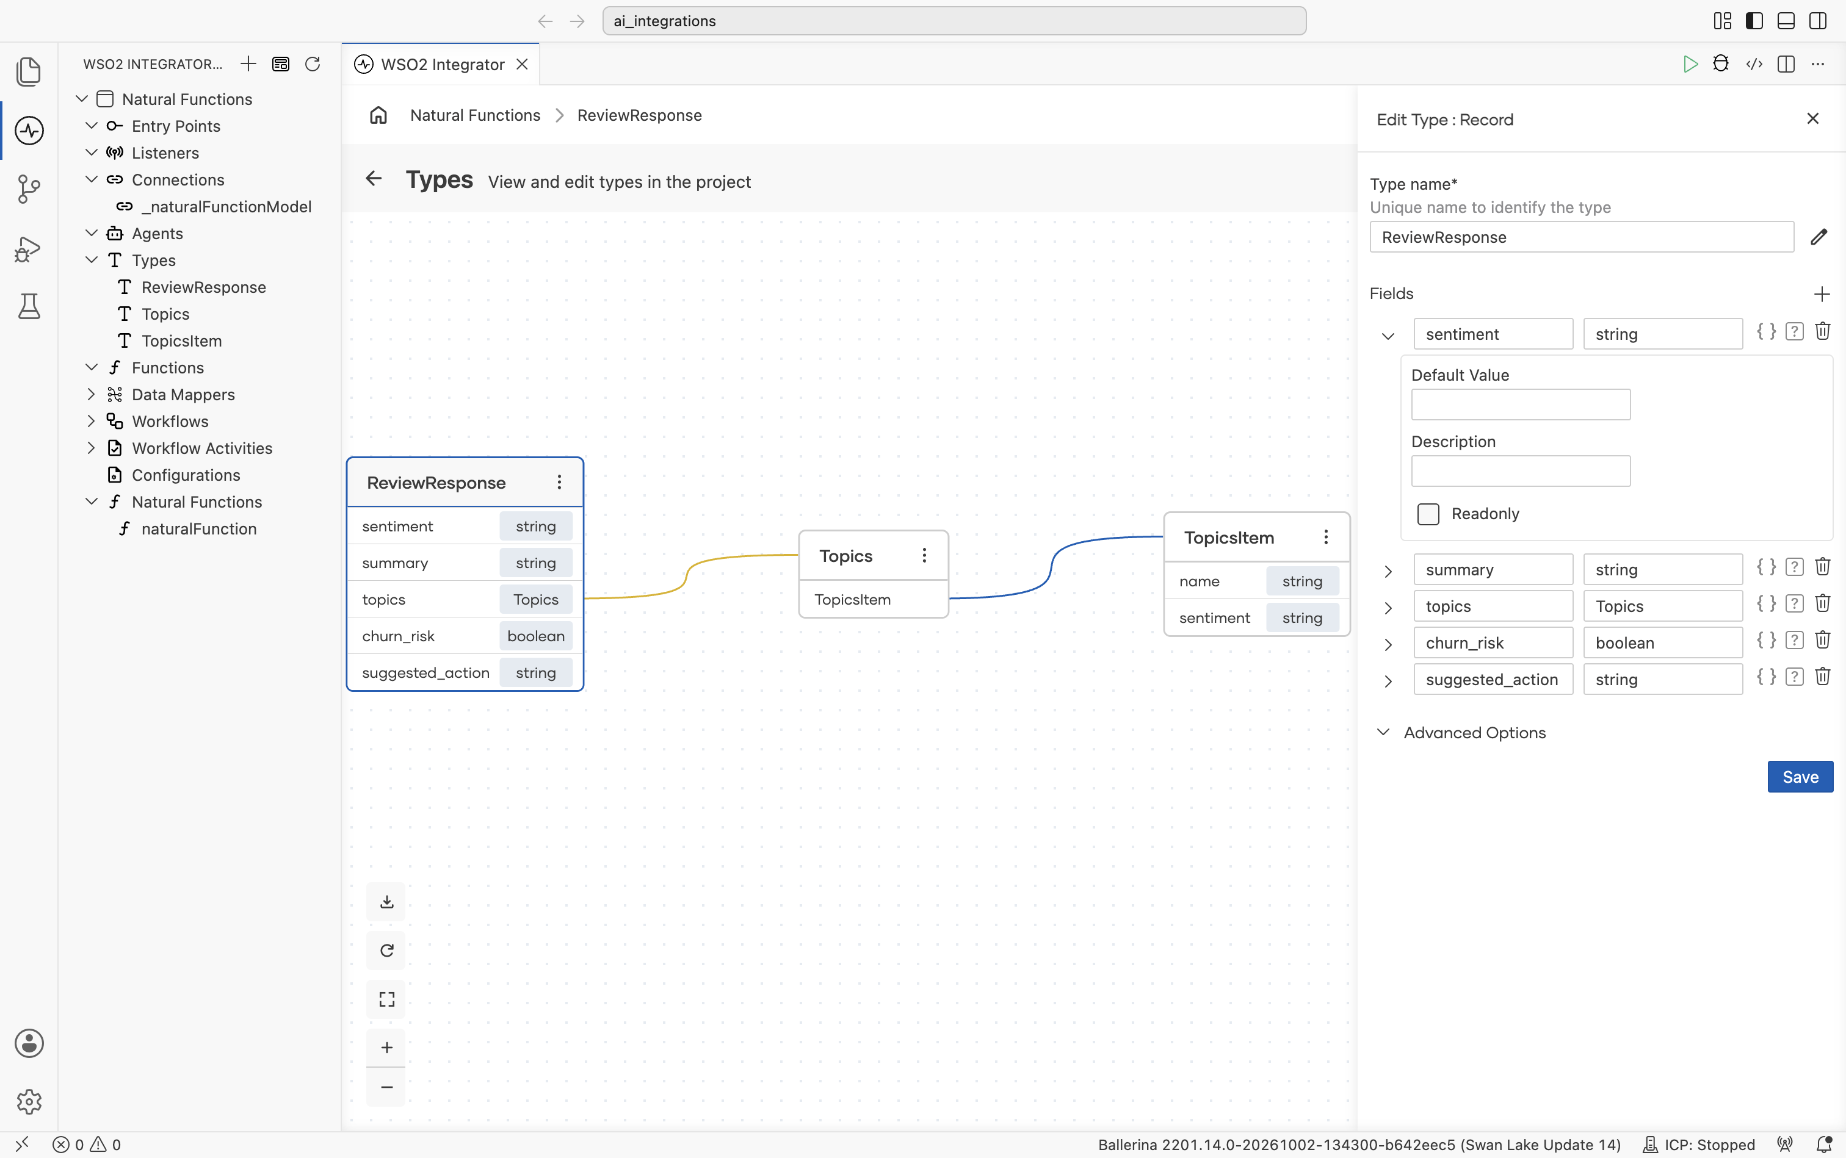Viewport: 1846px width, 1158px height.
Task: Go to home via the house icon
Action: 378,115
